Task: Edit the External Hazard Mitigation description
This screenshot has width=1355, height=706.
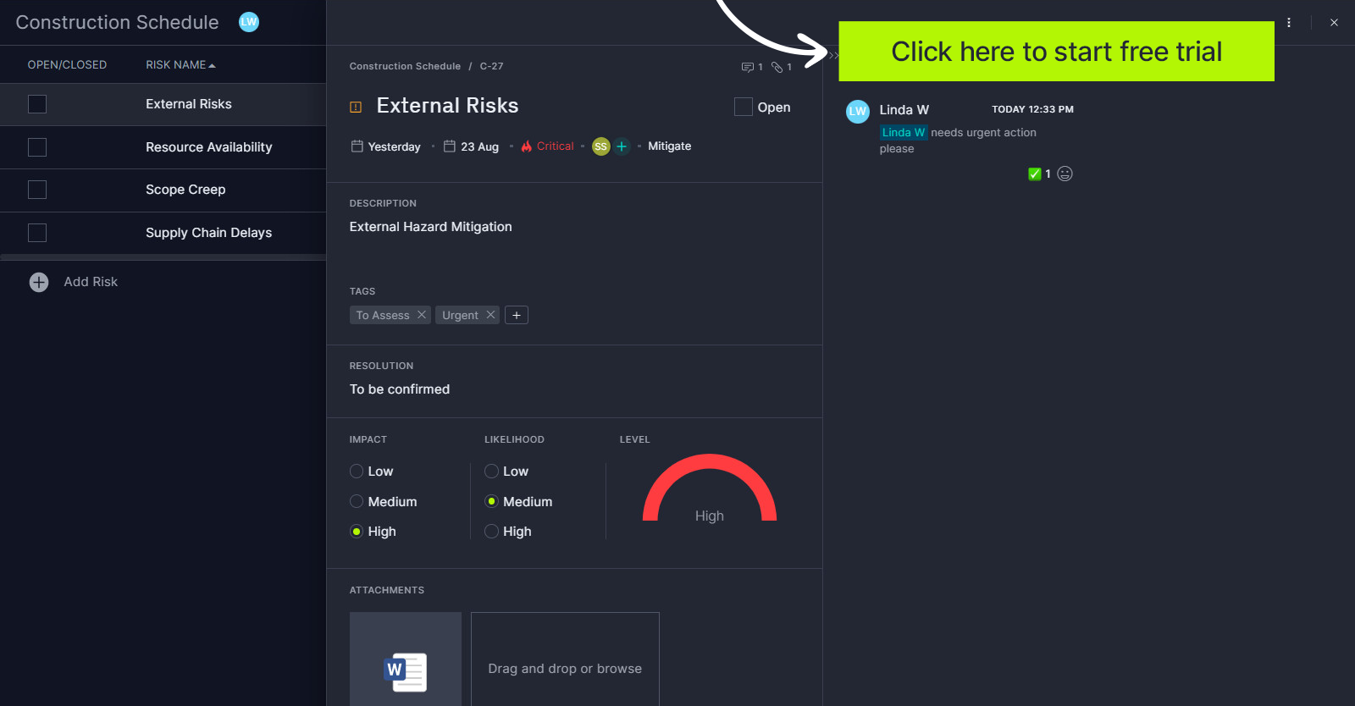Action: (430, 227)
